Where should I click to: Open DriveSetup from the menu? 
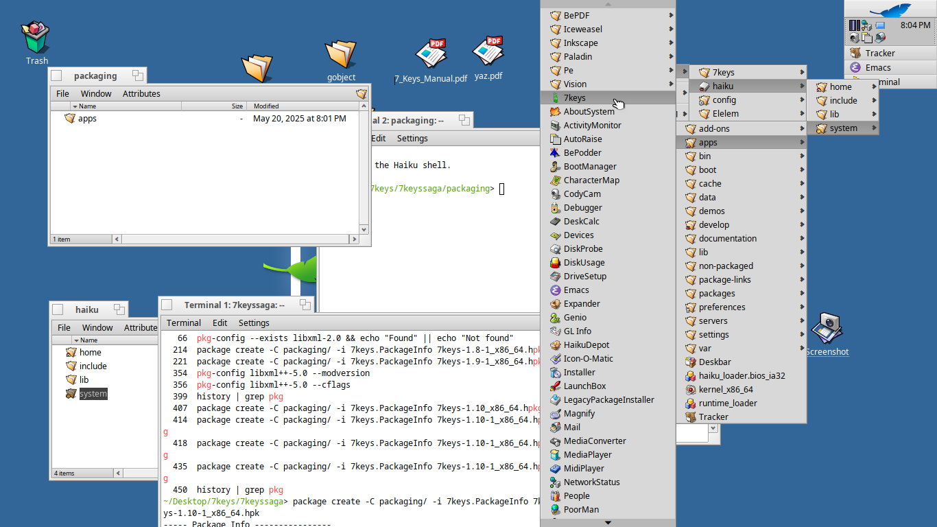(x=608, y=277)
